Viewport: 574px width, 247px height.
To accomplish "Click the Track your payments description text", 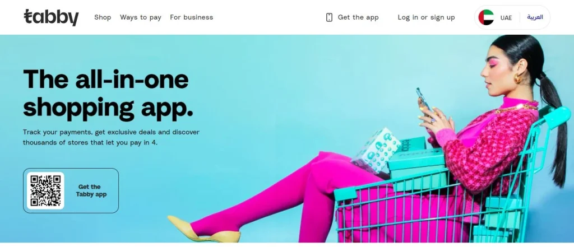I will (x=112, y=137).
